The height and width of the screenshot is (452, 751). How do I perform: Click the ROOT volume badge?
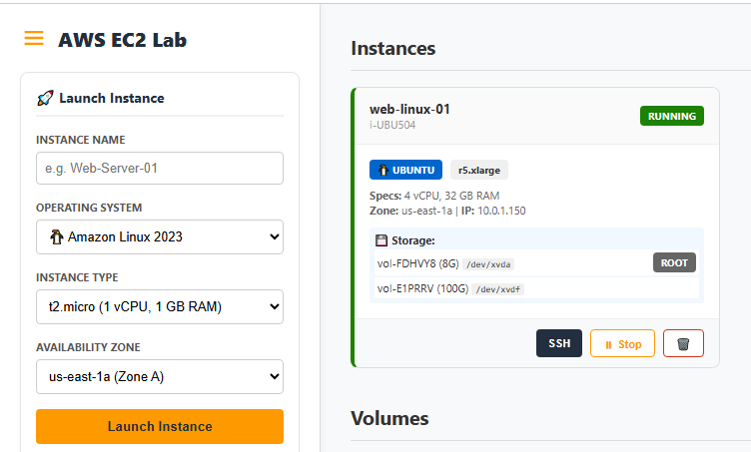tap(674, 262)
